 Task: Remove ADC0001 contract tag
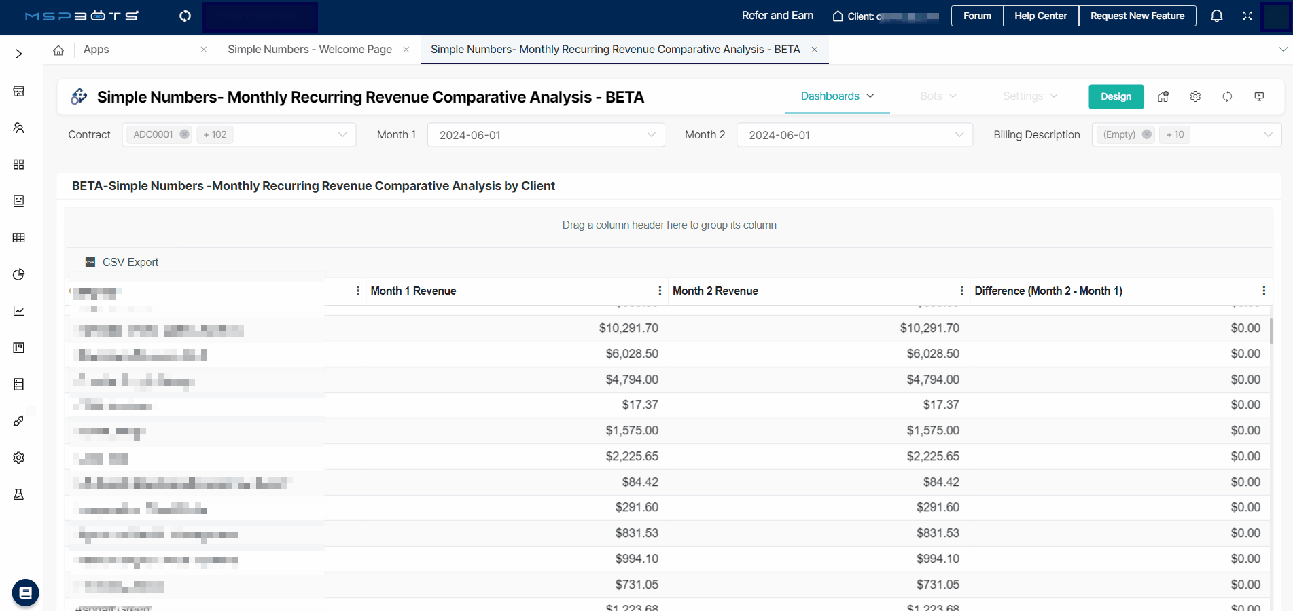(x=184, y=134)
